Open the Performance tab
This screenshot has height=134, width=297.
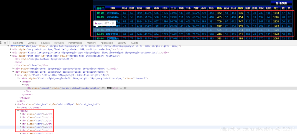point(75,43)
